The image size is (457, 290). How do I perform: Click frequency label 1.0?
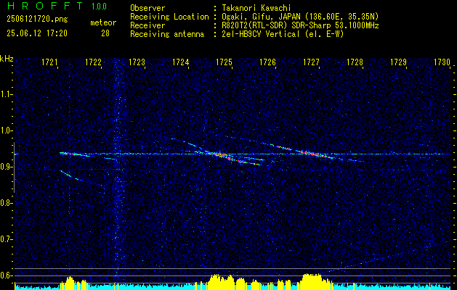(6, 130)
